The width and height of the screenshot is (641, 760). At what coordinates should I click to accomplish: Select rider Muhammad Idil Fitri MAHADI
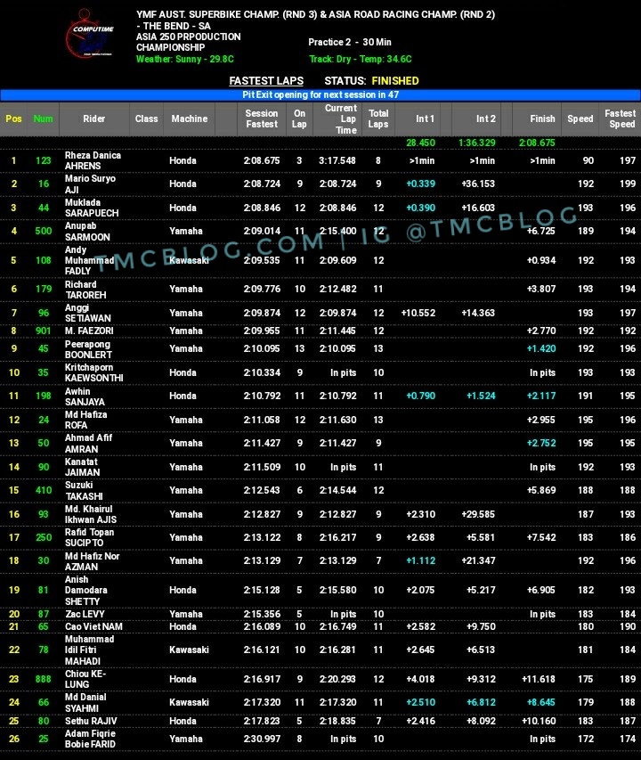[90, 650]
